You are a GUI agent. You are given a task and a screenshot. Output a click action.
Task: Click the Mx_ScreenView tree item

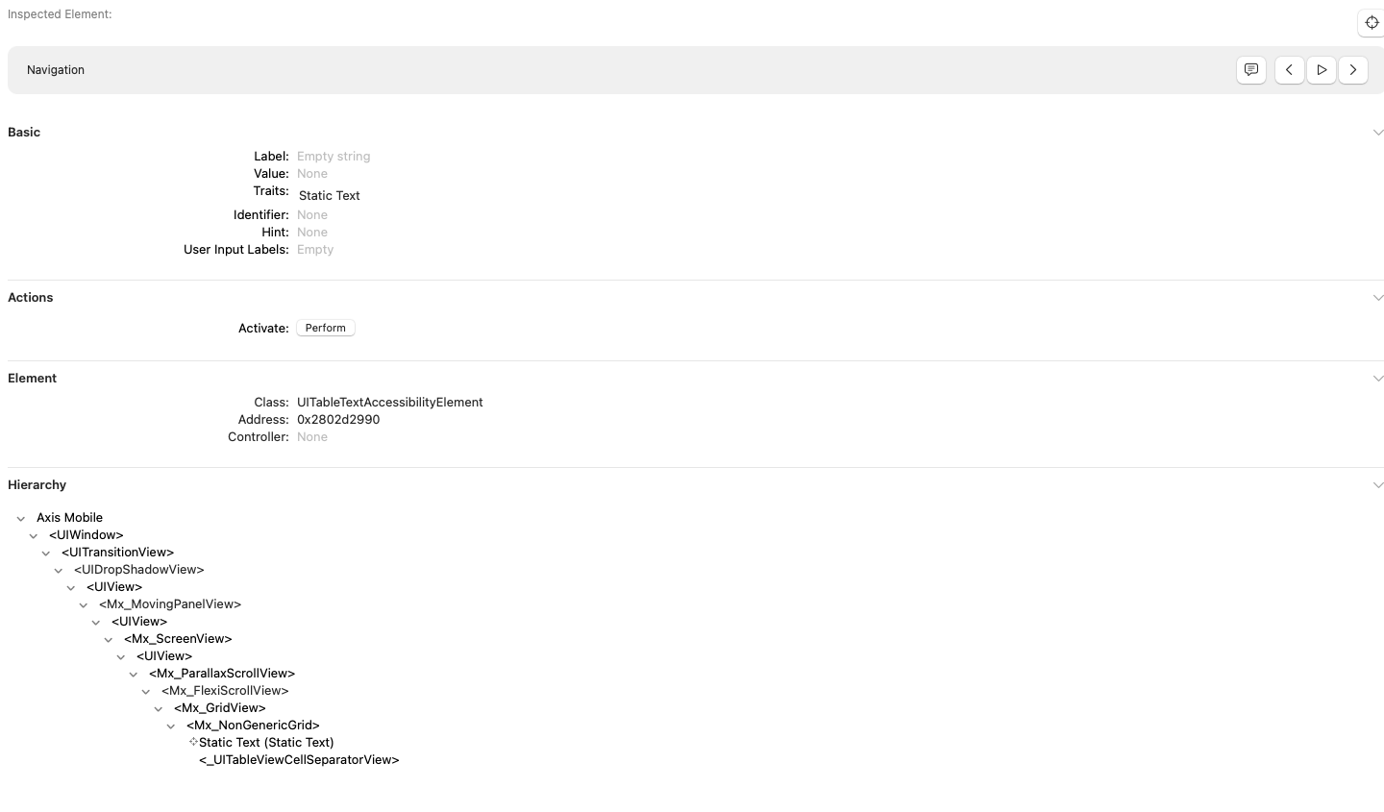(178, 639)
